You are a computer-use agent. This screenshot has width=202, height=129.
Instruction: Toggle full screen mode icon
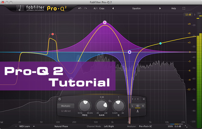184,9
